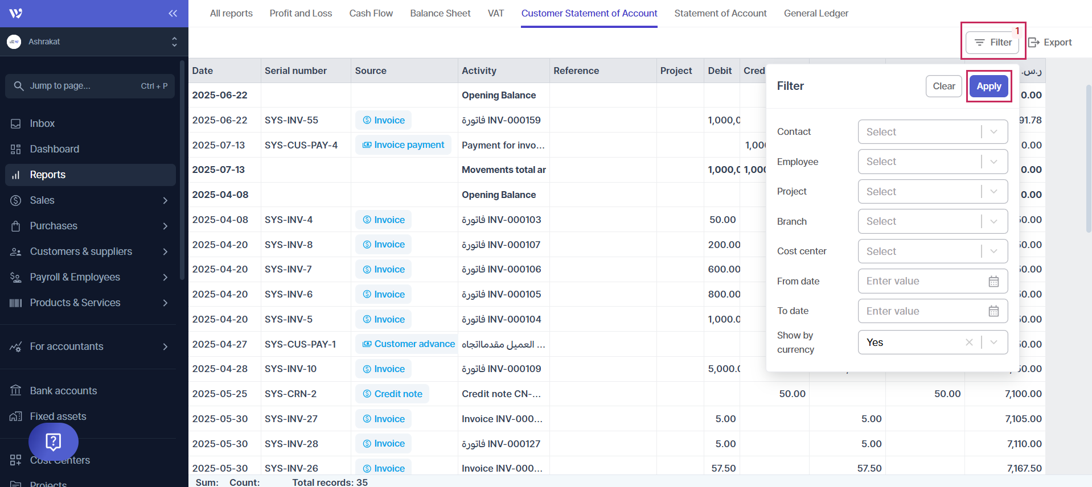Expand the Contact dropdown
The height and width of the screenshot is (487, 1092).
tap(994, 132)
